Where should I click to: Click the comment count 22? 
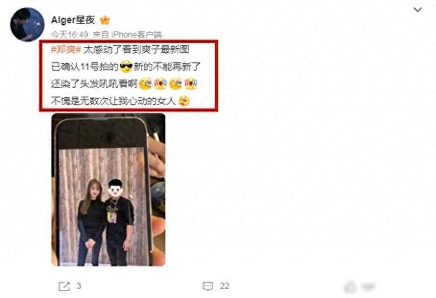[225, 286]
